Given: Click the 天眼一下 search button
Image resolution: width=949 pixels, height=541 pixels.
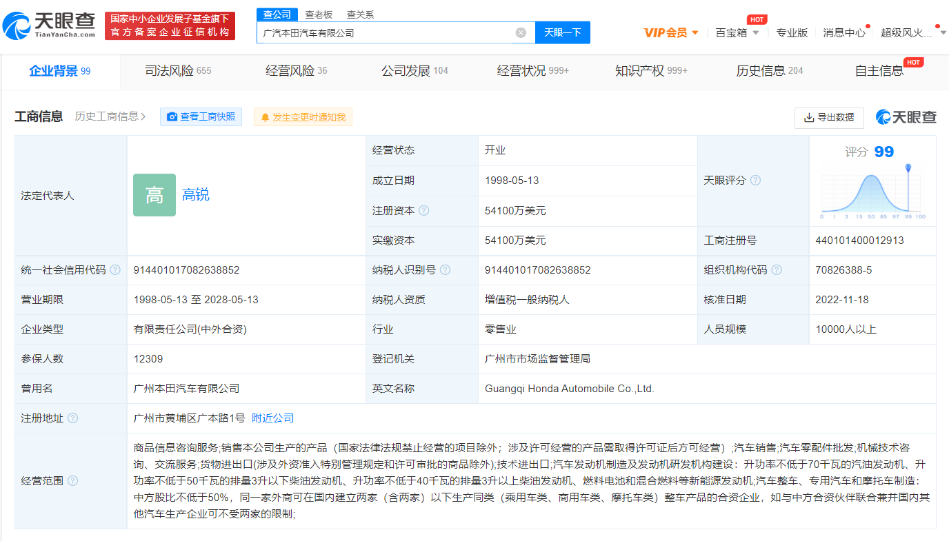Looking at the screenshot, I should (563, 32).
